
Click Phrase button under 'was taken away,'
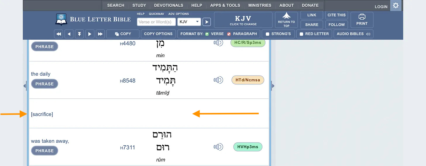point(44,151)
